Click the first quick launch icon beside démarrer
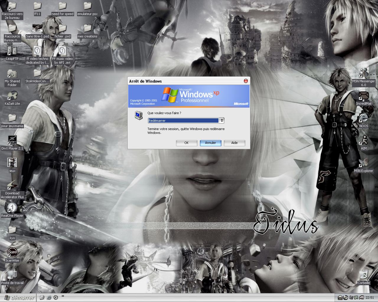This screenshot has width=378, height=302. 42,298
